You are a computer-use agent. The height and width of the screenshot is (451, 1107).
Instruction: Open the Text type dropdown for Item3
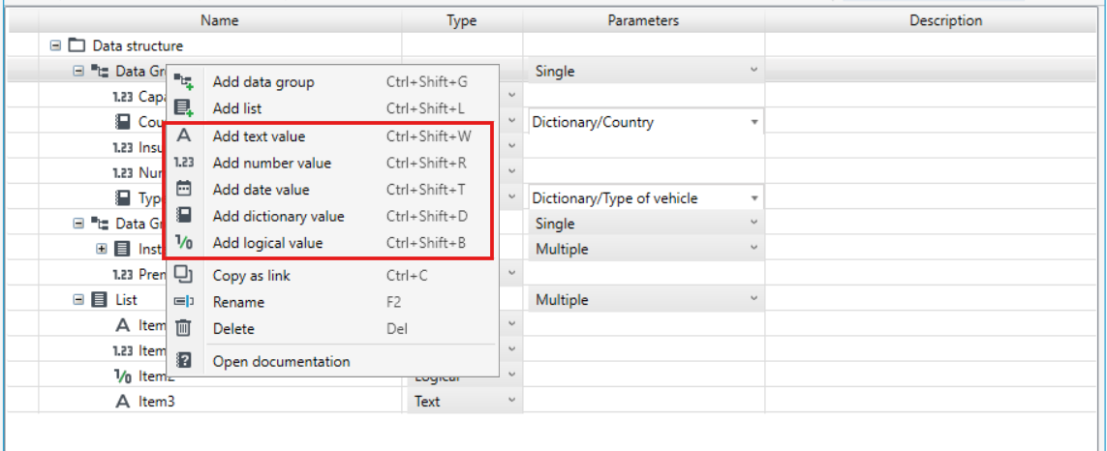[x=465, y=402]
